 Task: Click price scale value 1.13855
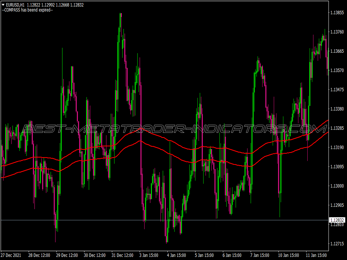[337, 13]
